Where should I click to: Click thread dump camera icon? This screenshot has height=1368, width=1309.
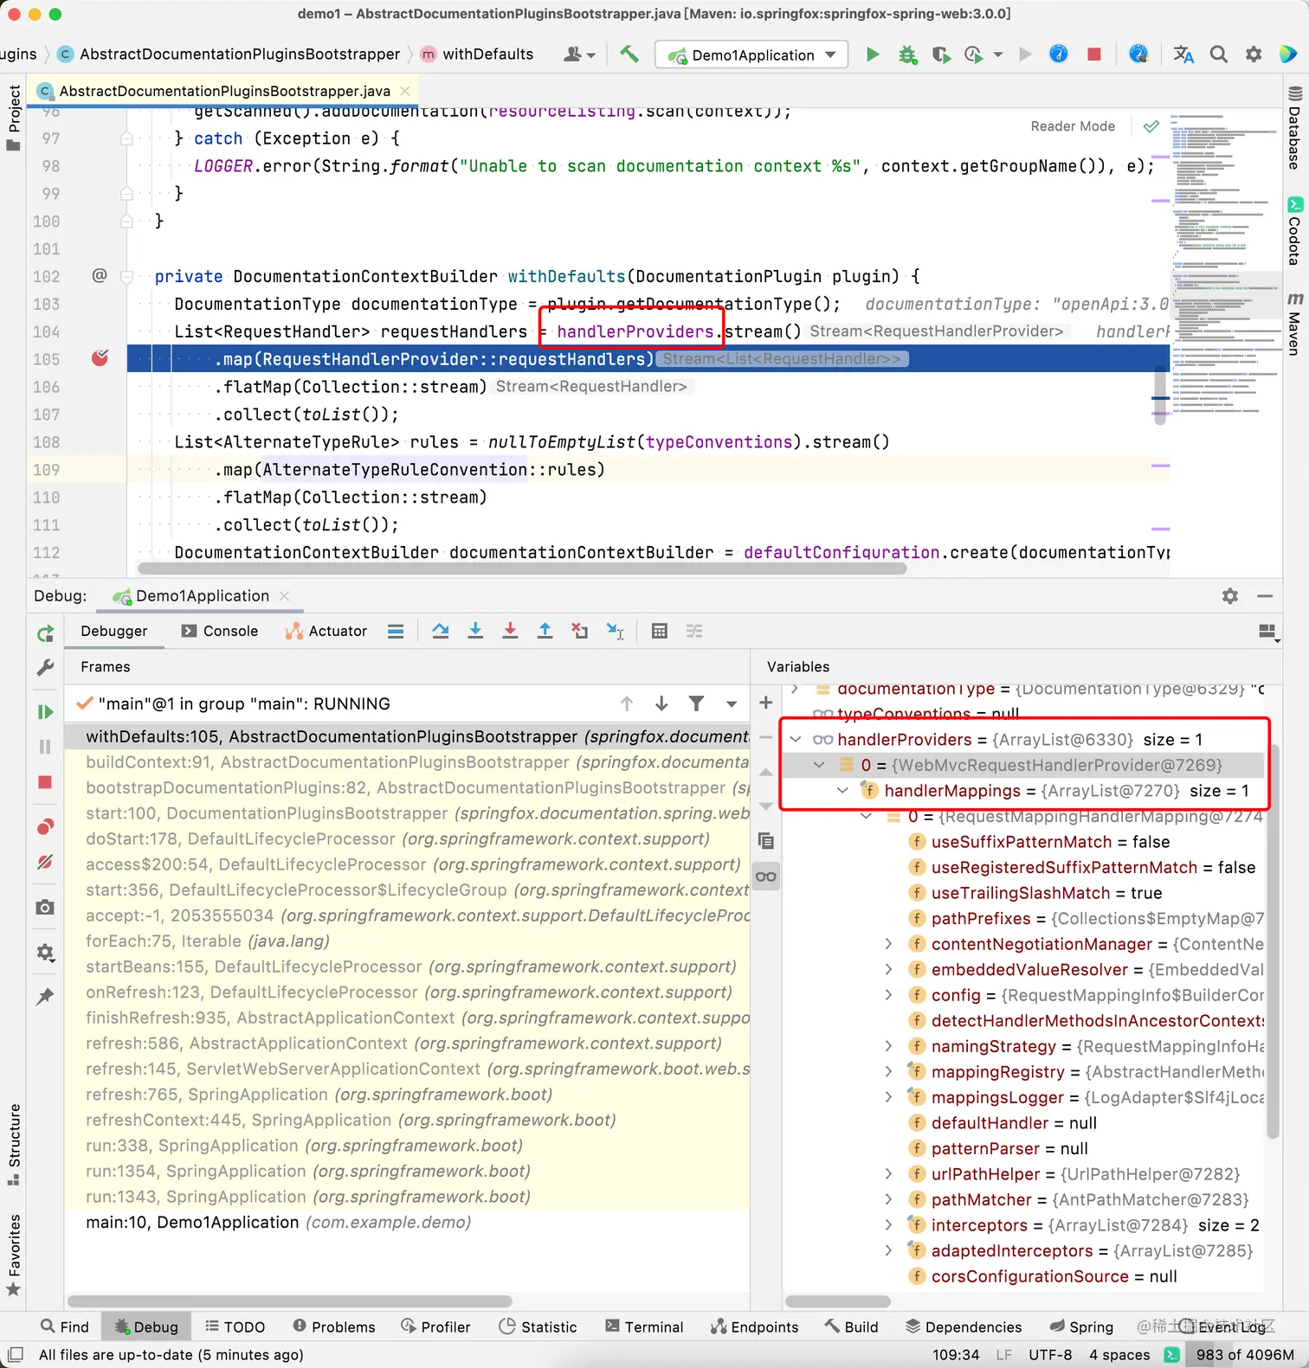(x=45, y=907)
